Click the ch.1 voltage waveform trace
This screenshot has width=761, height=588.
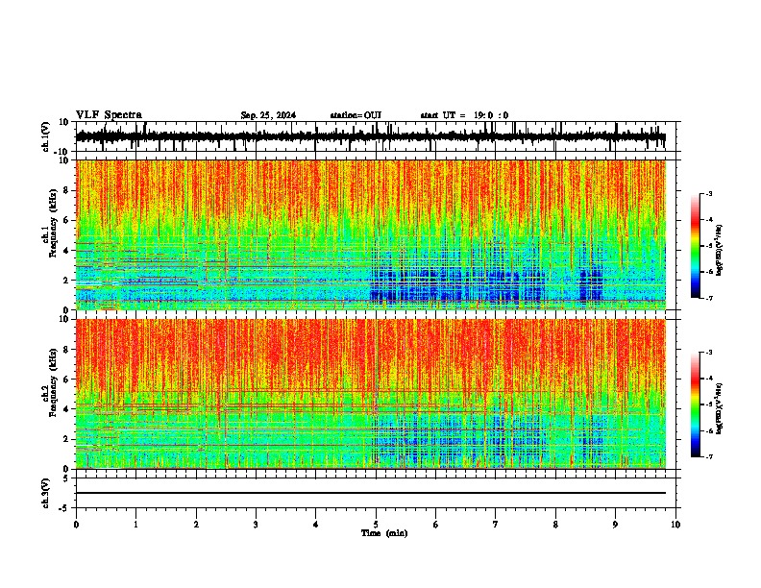pos(371,136)
